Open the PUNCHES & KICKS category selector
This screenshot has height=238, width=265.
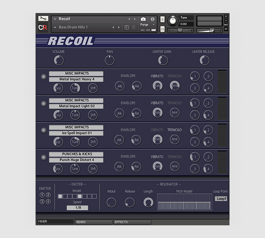click(x=76, y=154)
